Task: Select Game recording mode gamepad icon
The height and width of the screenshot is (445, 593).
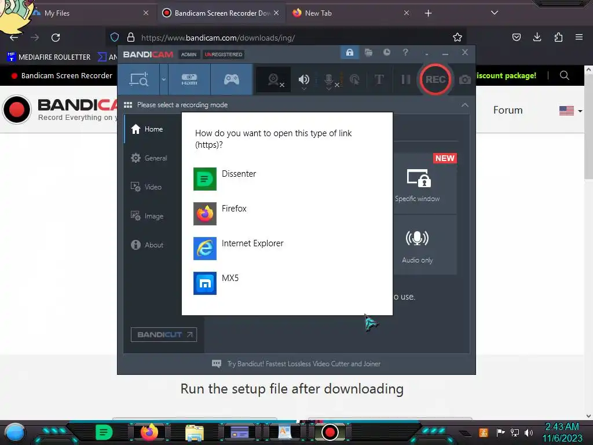Action: (232, 79)
